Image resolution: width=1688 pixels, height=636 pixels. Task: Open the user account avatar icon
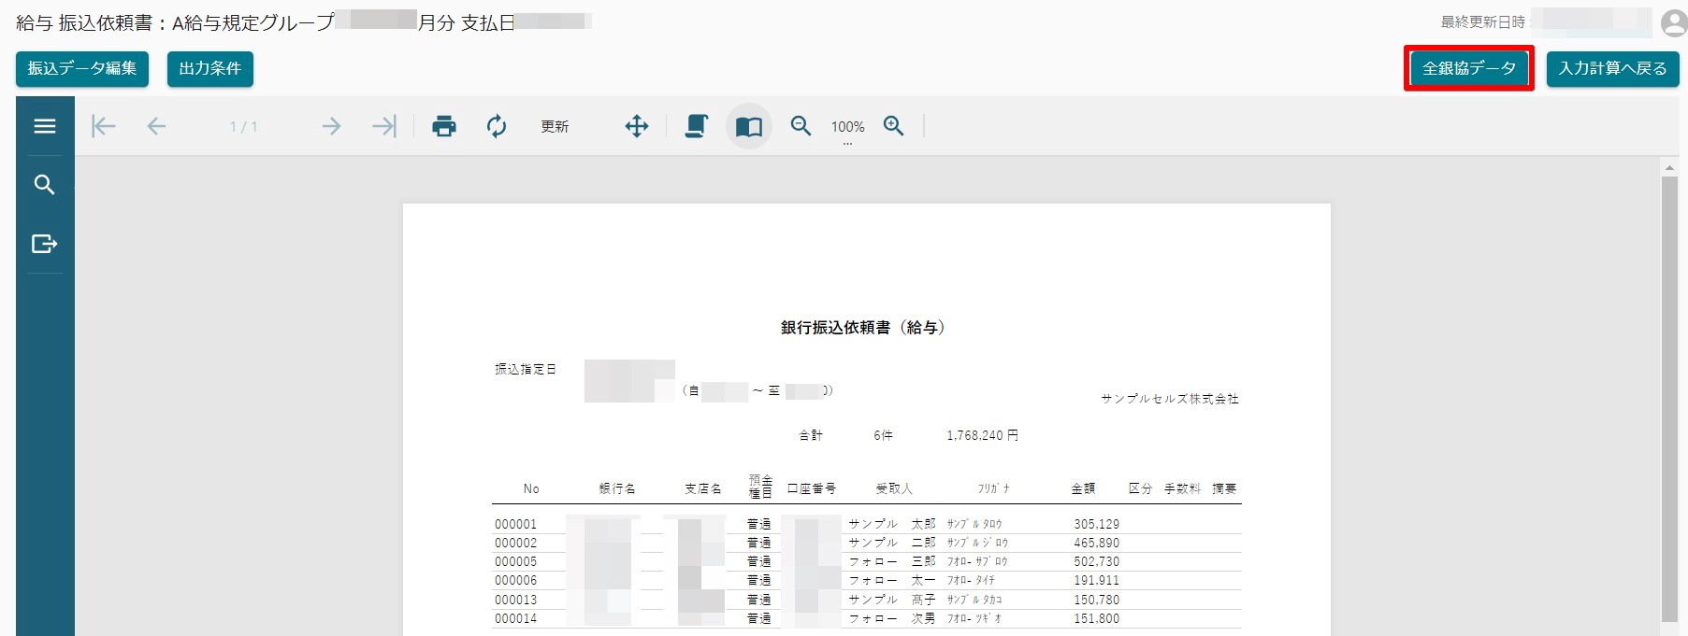(x=1673, y=22)
